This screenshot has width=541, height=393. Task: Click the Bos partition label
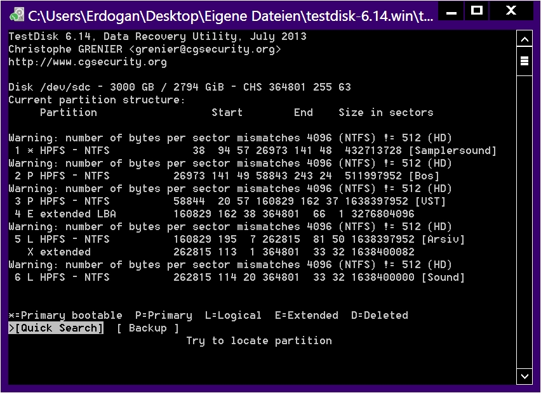point(424,176)
